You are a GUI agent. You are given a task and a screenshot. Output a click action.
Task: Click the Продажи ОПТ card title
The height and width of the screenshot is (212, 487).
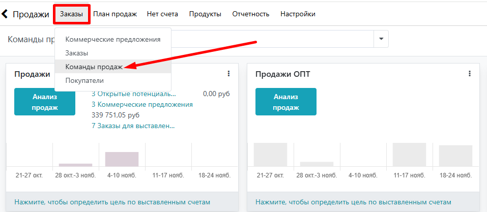pyautogui.click(x=282, y=74)
